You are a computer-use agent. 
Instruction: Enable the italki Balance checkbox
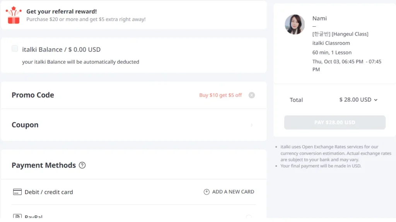tap(15, 49)
